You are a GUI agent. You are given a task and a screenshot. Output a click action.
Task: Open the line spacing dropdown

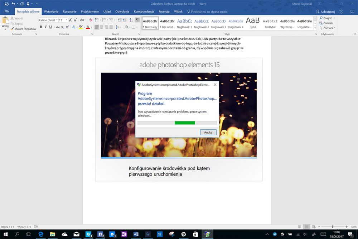[x=118, y=27]
